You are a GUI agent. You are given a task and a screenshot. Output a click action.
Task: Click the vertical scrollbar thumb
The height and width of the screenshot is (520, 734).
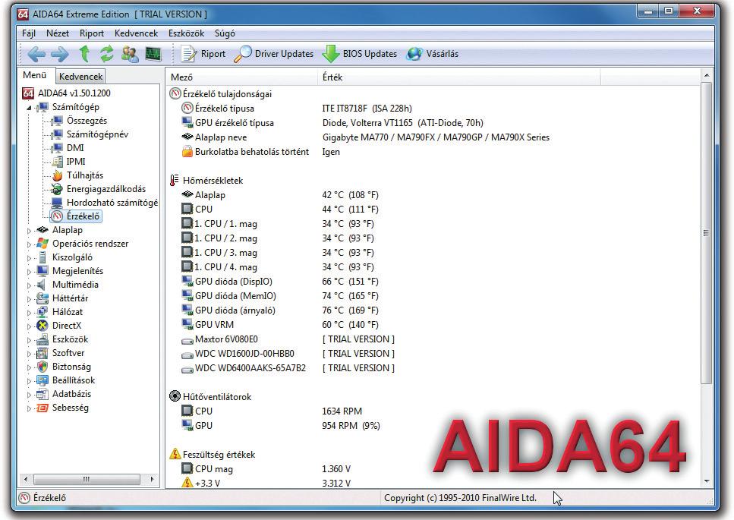707,232
